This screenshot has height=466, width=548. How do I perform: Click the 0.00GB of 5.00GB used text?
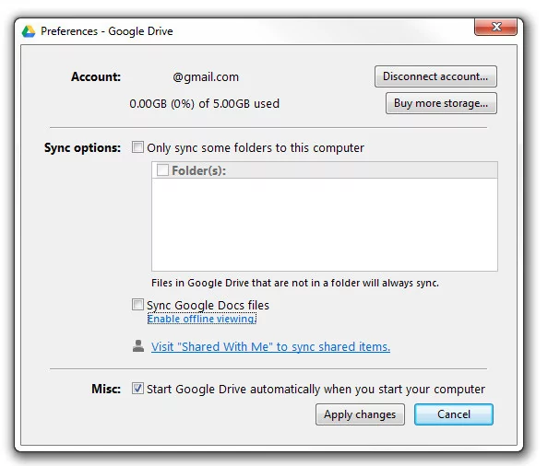click(205, 103)
